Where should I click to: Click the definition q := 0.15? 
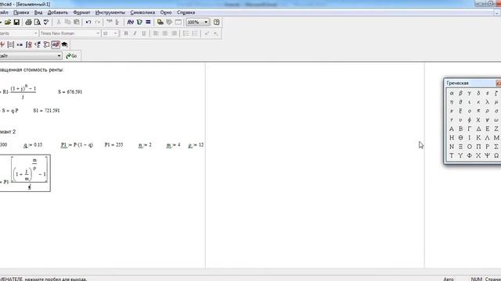(x=33, y=145)
